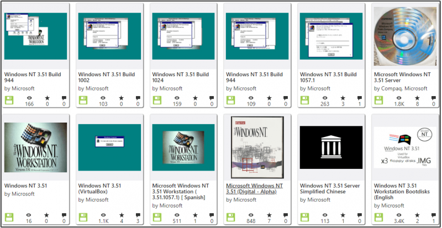Click views eye icon on Build 1002 card
Viewport: 442px width, 228px height.
pos(103,98)
